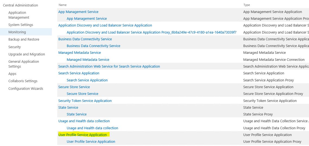Open the indented Search Service Application proxy link
The image size is (309, 146).
tap(87, 80)
